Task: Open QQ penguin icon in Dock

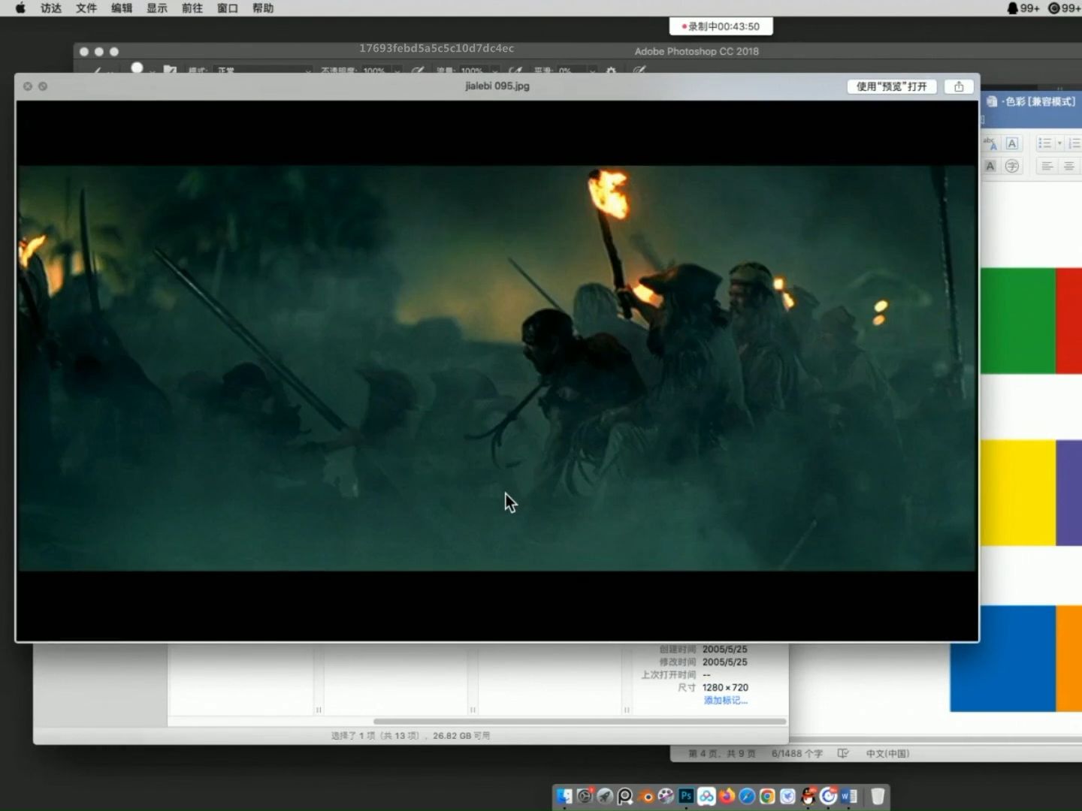Action: pyautogui.click(x=808, y=796)
